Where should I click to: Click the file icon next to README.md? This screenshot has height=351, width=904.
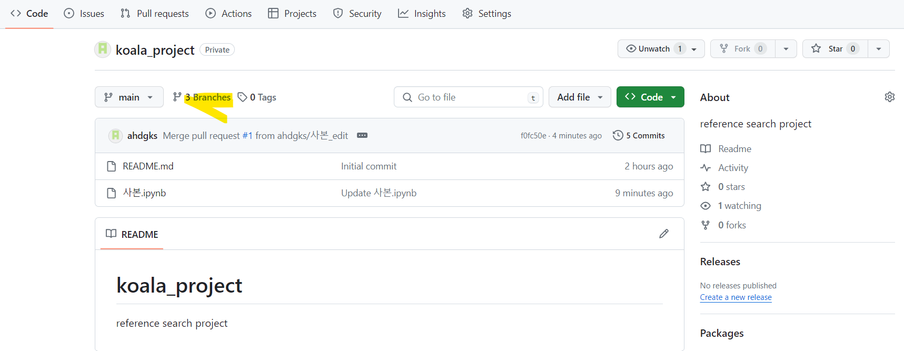(x=112, y=166)
